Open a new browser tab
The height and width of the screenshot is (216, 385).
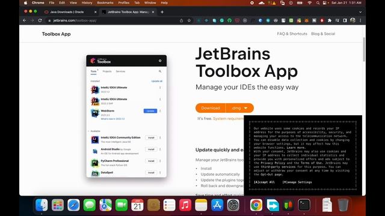click(x=162, y=12)
